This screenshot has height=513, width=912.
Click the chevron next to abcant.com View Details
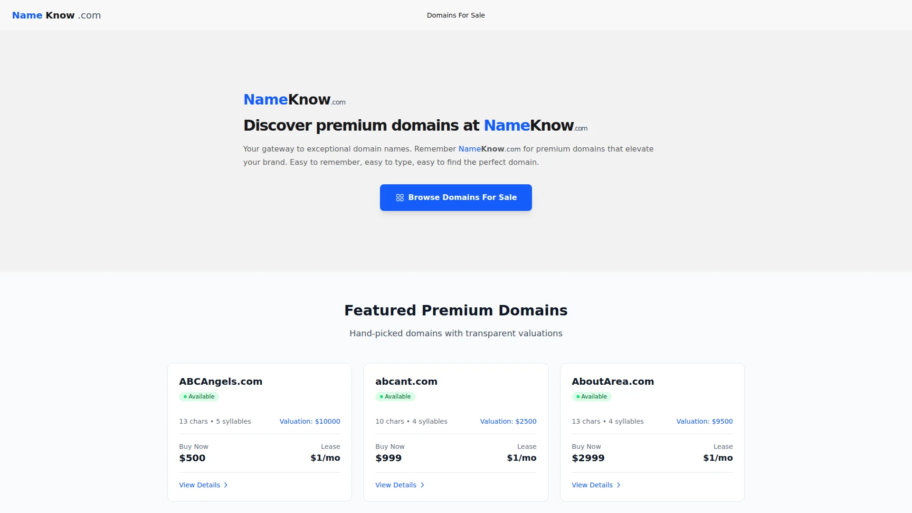pyautogui.click(x=422, y=485)
